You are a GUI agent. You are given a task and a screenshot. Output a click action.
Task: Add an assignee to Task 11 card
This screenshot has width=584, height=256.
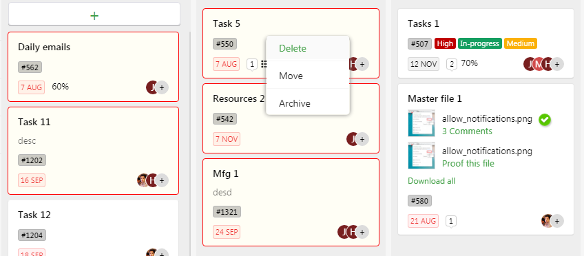(x=161, y=181)
